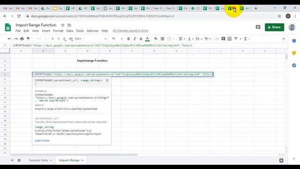Click the Create a filter icon
Image resolution: width=300 pixels, height=169 pixels.
(236, 38)
